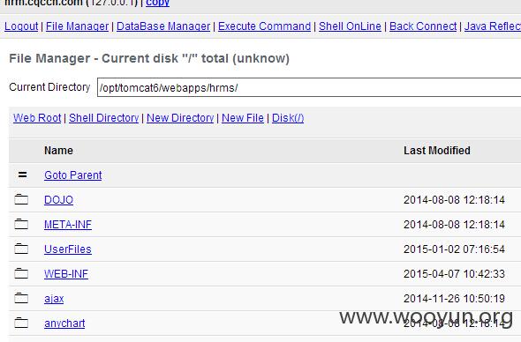The image size is (521, 342).
Task: Click the Goto Parent equals icon
Action: (22, 175)
